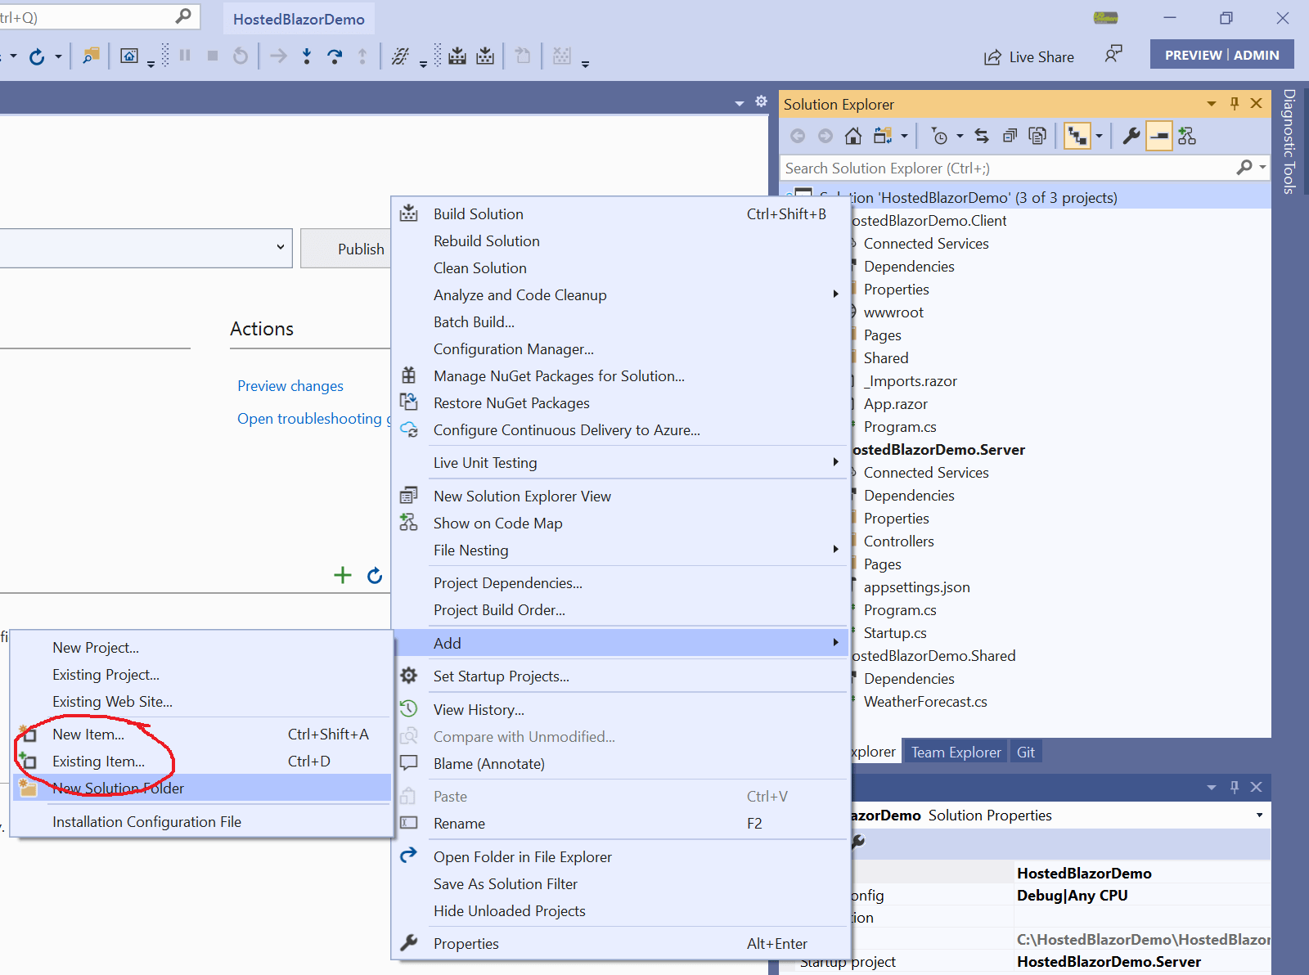Pin the Properties panel
1309x975 pixels.
click(1235, 787)
